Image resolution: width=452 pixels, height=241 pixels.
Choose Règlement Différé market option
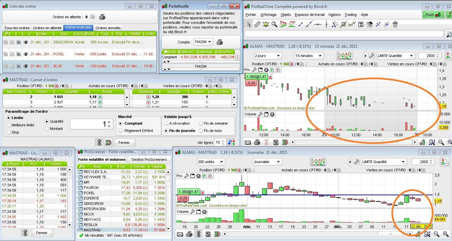(x=120, y=131)
